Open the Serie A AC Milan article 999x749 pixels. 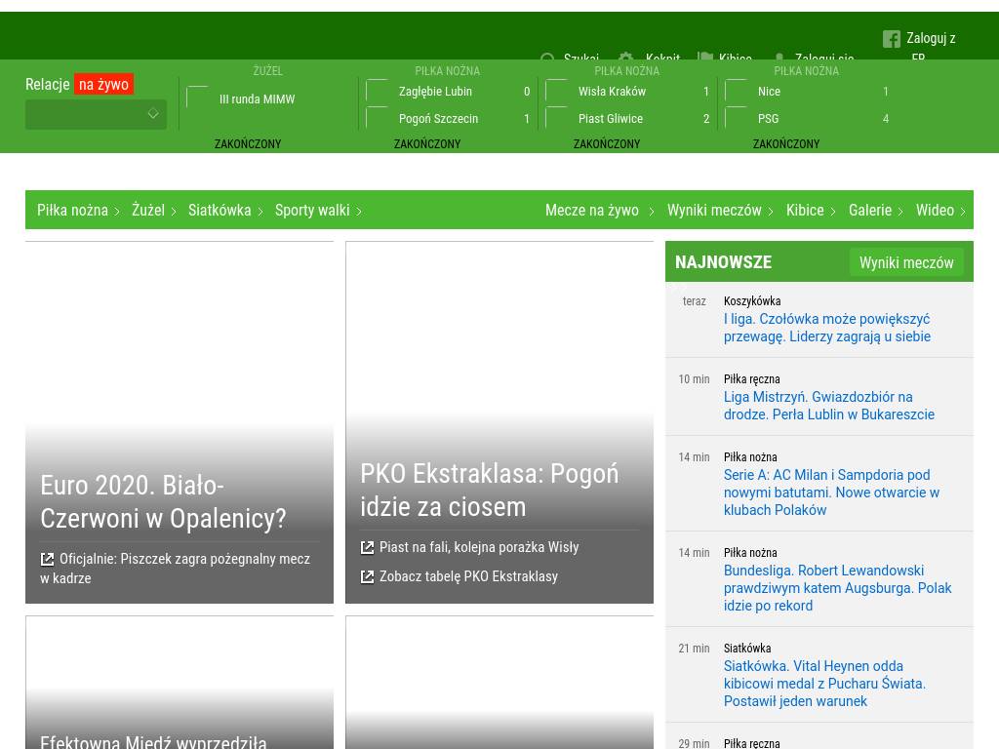(831, 493)
